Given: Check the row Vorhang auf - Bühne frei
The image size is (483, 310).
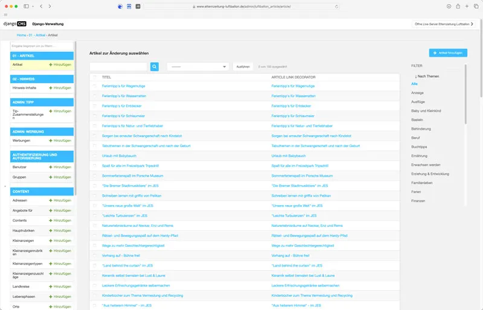Looking at the screenshot, I should pyautogui.click(x=95, y=256).
